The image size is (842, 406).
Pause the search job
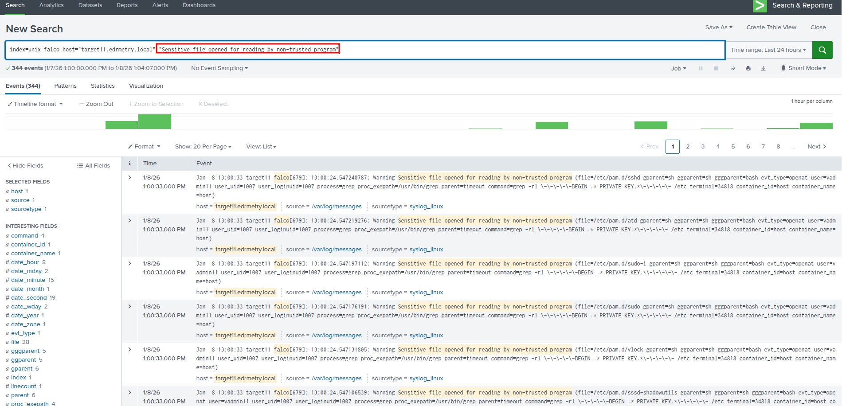click(701, 68)
